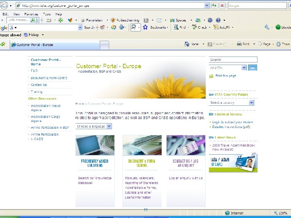The image size is (291, 218).
Task: Expand the All IATA search scope dropdown
Action: click(244, 68)
